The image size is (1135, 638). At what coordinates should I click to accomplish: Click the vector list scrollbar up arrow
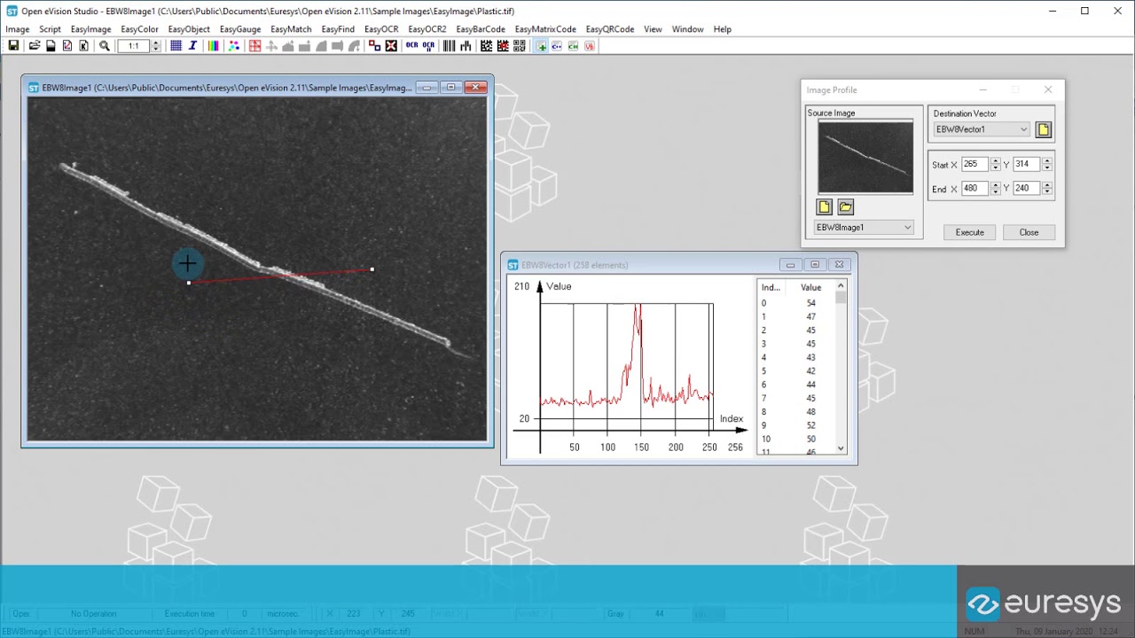(x=841, y=286)
